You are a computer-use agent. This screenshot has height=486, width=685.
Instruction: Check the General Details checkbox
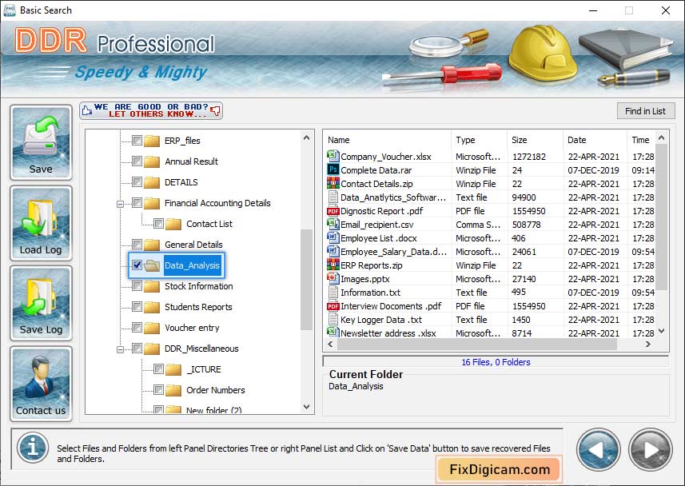[137, 245]
